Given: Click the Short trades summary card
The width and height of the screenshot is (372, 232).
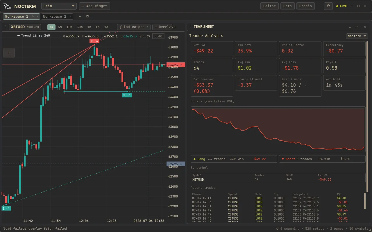Looking at the screenshot, I should tap(322, 159).
